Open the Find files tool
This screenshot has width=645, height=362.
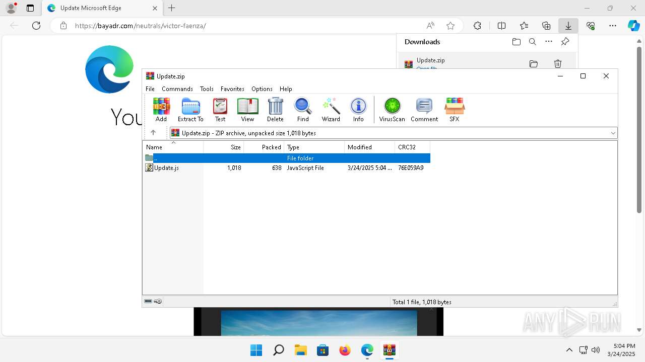(303, 110)
